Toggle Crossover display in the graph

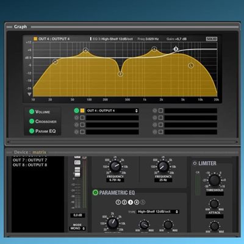[32, 121]
